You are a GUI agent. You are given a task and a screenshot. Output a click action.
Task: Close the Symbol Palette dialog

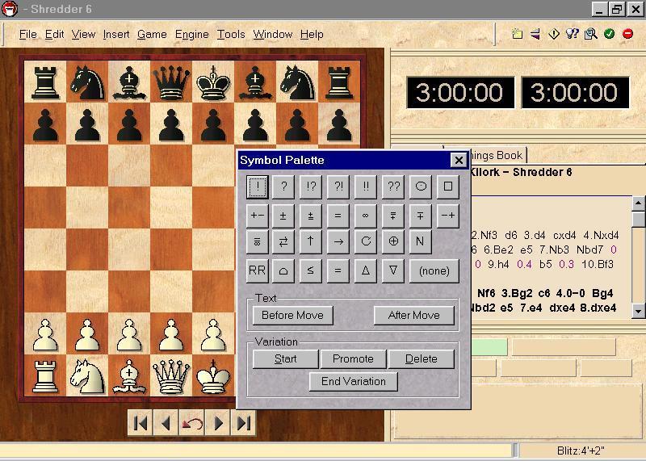458,161
